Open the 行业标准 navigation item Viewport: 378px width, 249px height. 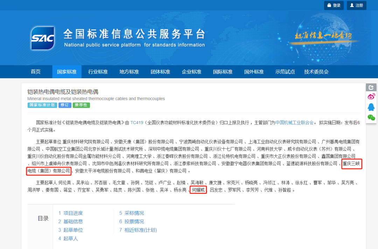98,72
